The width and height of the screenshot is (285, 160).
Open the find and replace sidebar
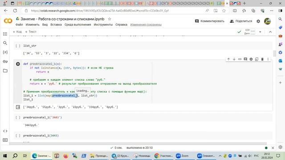point(5,43)
